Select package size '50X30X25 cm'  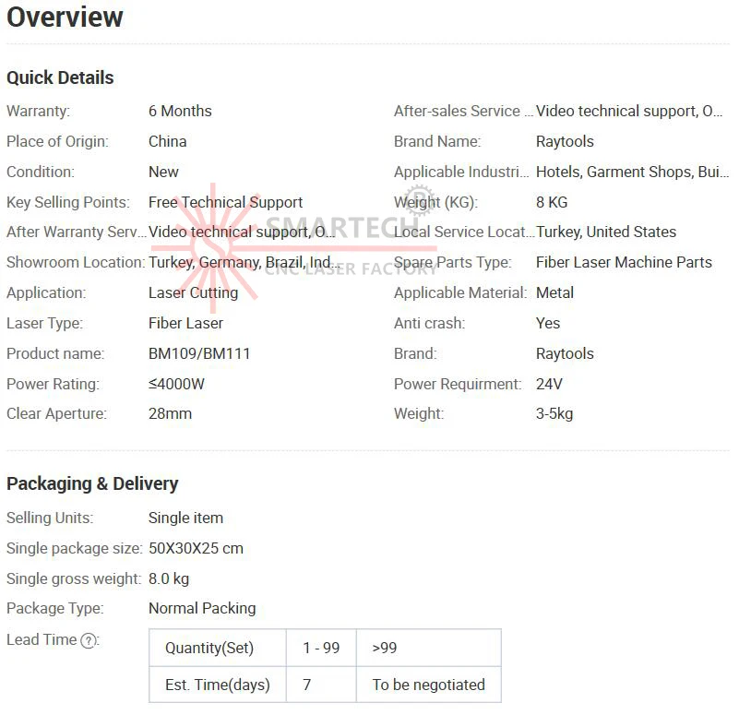coord(196,549)
